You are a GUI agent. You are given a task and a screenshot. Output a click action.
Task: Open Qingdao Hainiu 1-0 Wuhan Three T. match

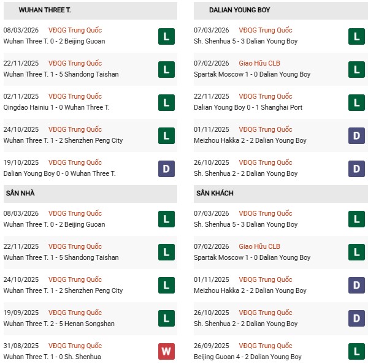pyautogui.click(x=56, y=107)
